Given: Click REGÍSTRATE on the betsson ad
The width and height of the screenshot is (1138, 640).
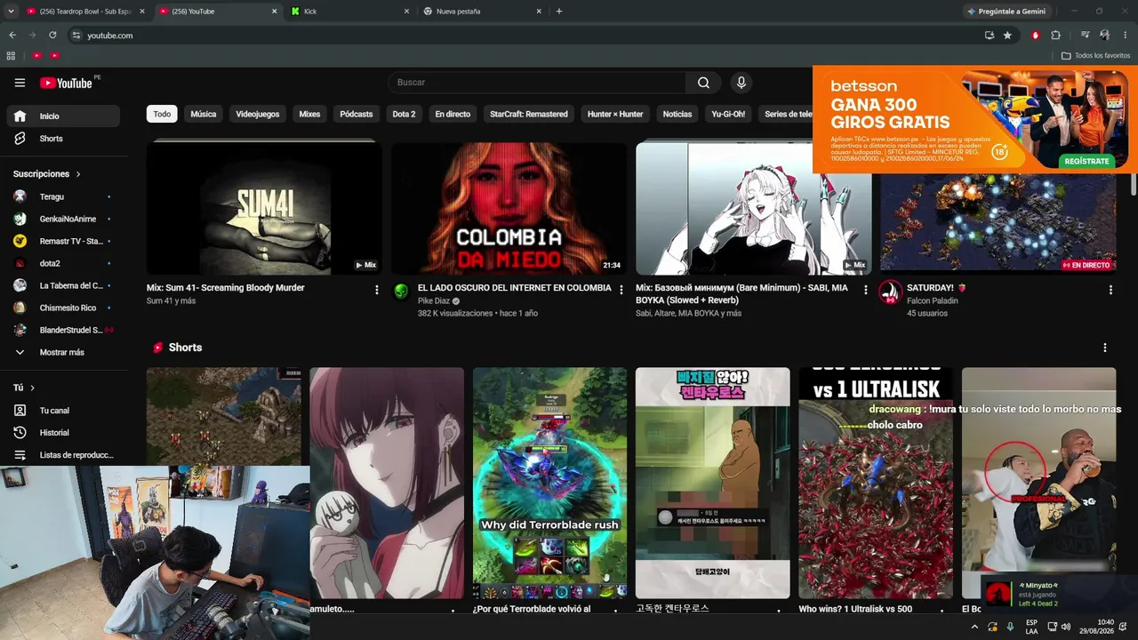Looking at the screenshot, I should coord(1087,161).
